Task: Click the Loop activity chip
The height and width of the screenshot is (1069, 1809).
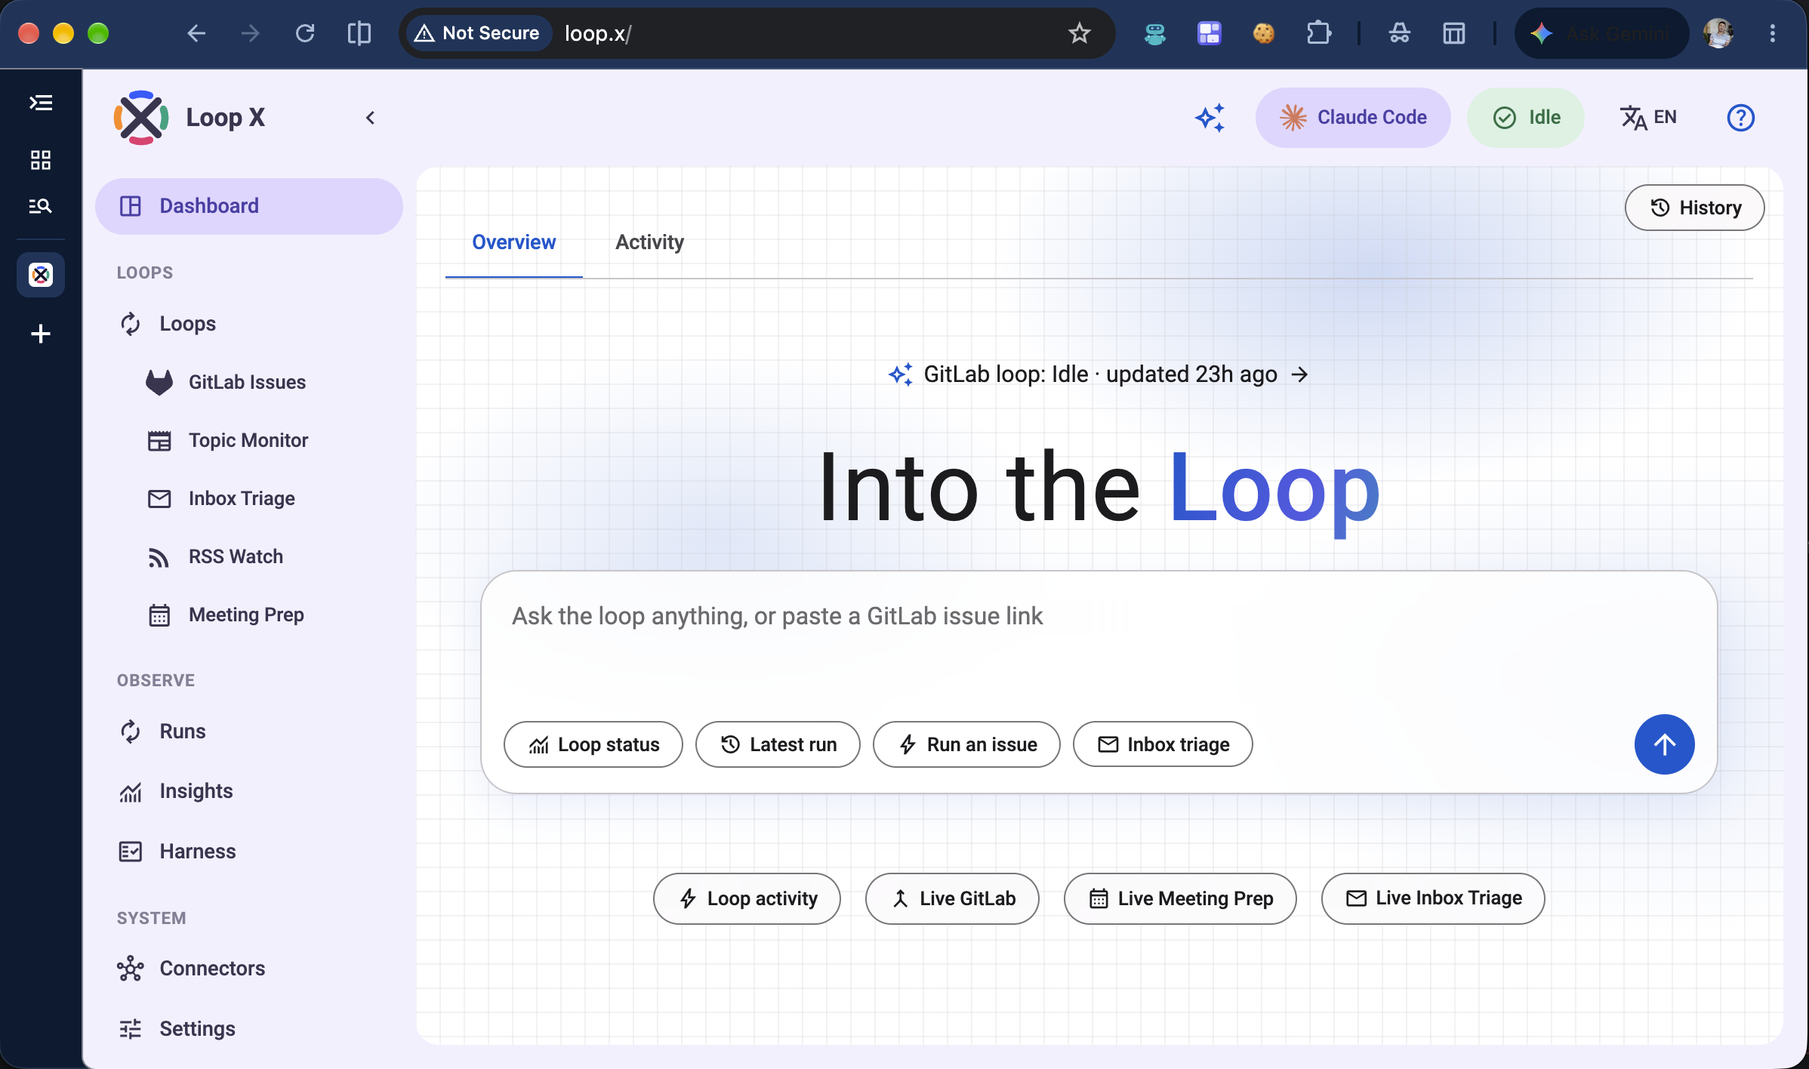Action: (x=747, y=898)
